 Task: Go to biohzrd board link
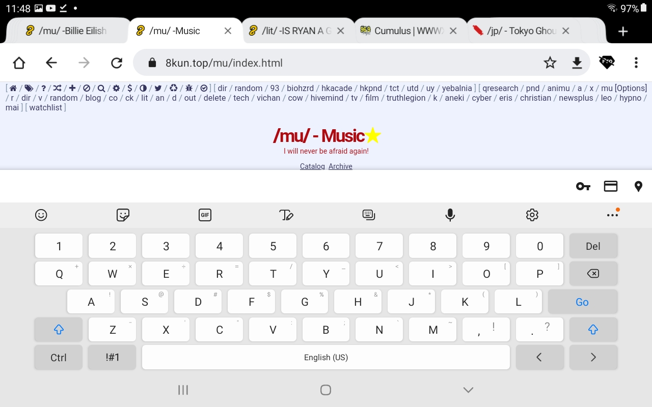[301, 88]
